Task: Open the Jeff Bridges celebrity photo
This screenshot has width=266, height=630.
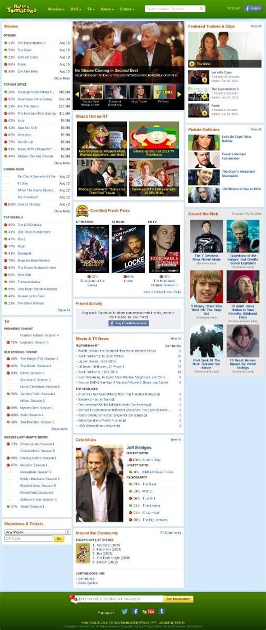Action: click(x=99, y=484)
